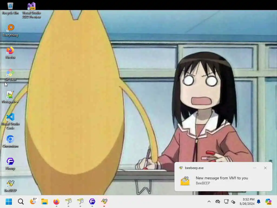277x208 pixels.
Task: Launch Copilot Preview from the taskbar
Action: [268, 201]
